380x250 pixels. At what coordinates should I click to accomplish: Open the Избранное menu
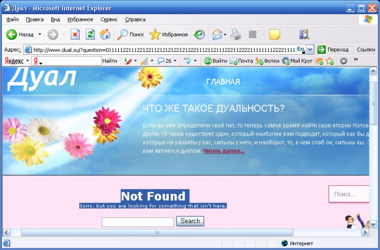pyautogui.click(x=80, y=20)
